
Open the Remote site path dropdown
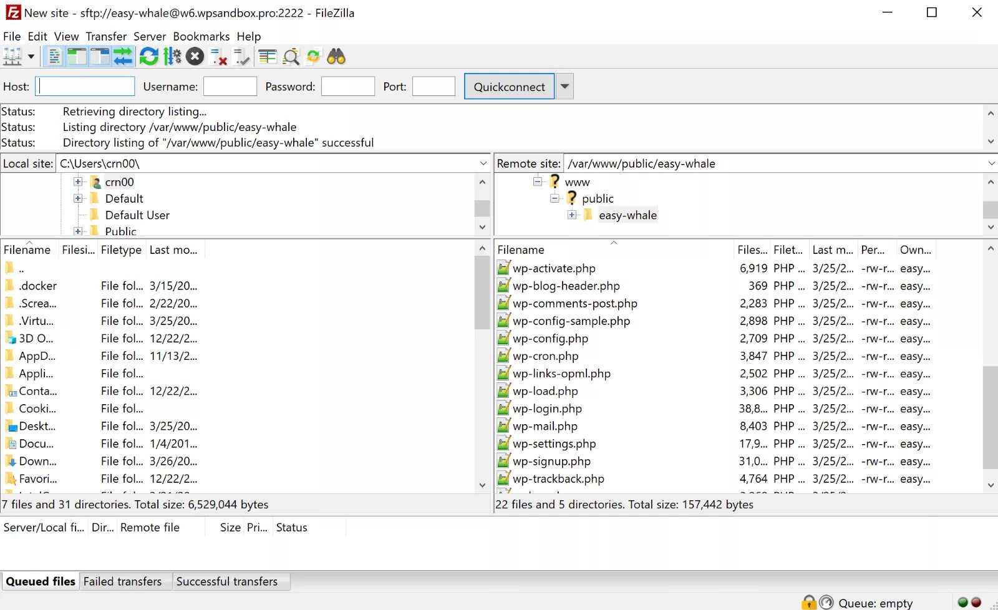coord(991,163)
